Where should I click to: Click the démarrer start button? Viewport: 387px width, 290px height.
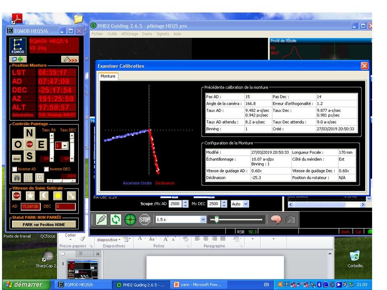click(x=26, y=285)
